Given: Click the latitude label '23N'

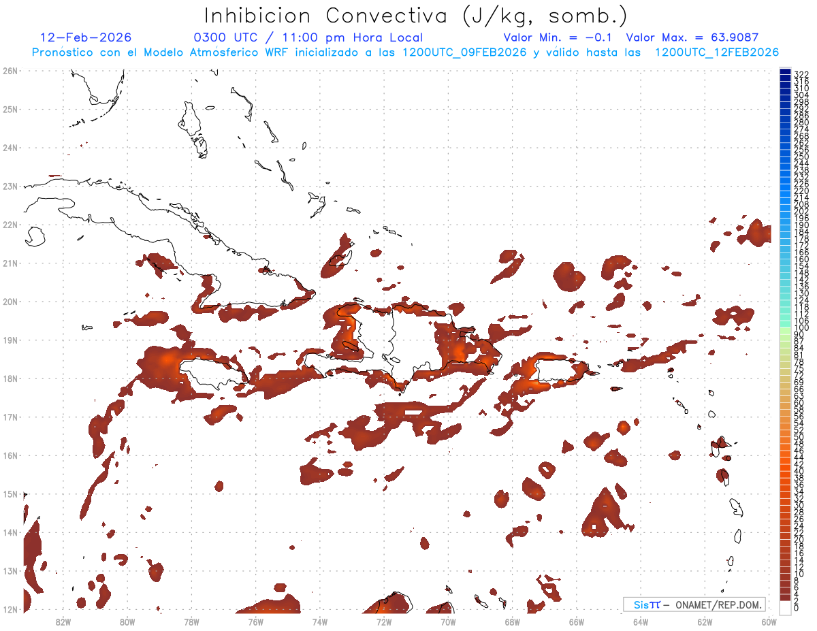Looking at the screenshot, I should click(x=10, y=186).
